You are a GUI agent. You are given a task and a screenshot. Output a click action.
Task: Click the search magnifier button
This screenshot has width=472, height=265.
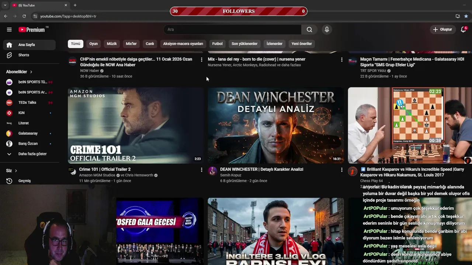309,29
